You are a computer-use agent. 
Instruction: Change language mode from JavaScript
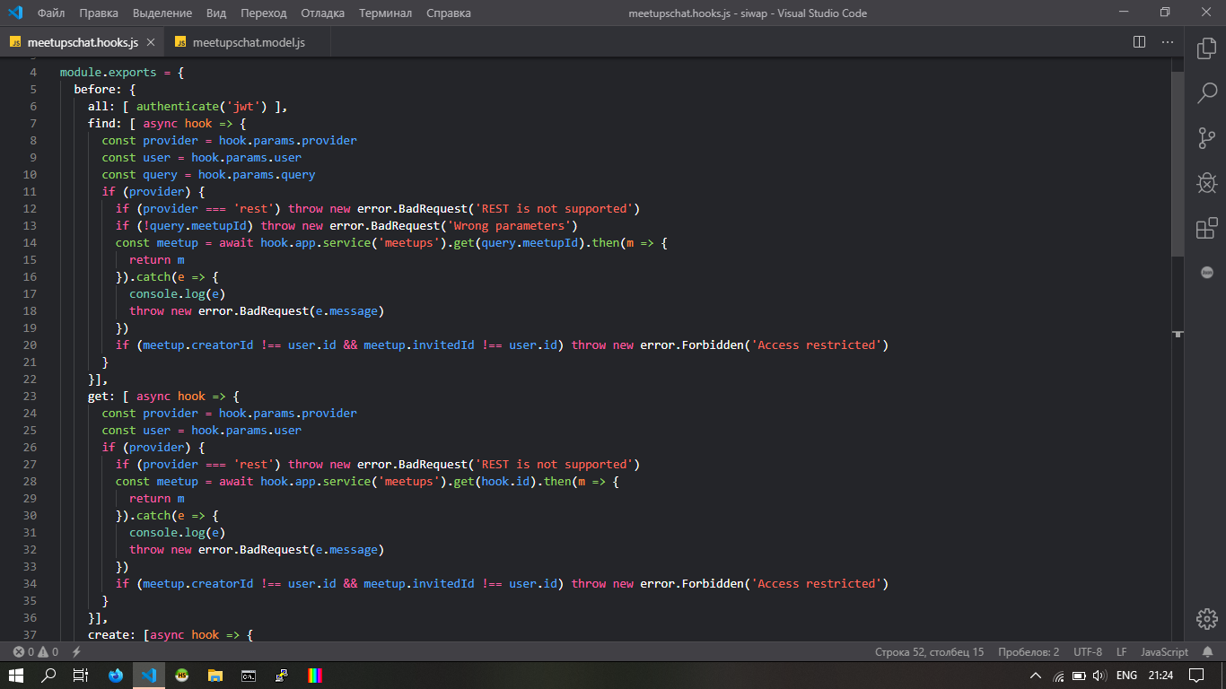(1164, 652)
